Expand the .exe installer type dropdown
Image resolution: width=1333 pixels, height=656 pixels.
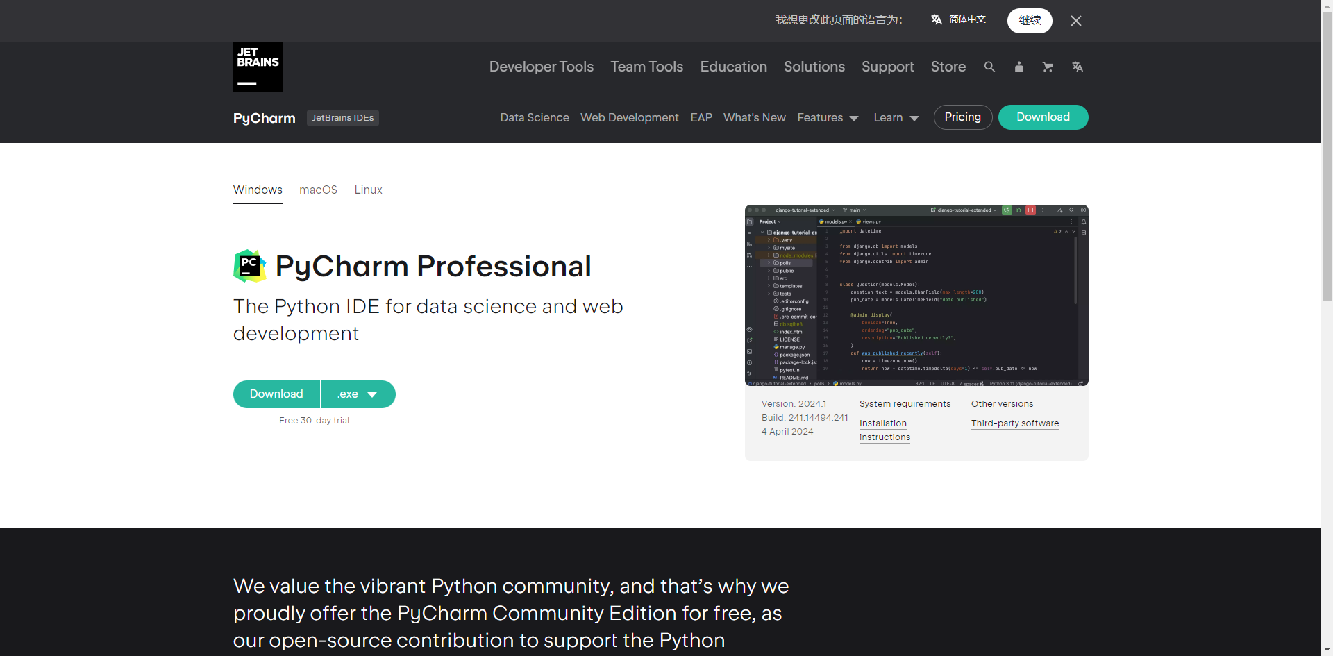[358, 394]
